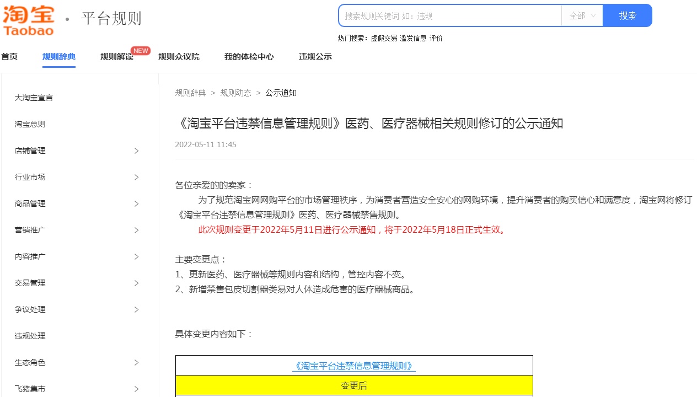Click the red effective-date notice line
This screenshot has height=397, width=697.
(352, 229)
